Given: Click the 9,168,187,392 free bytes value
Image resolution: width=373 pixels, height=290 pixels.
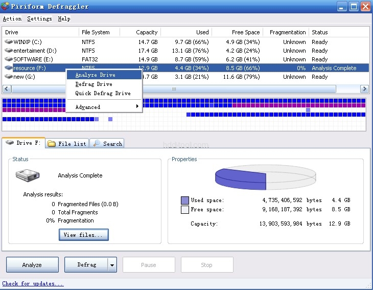Looking at the screenshot, I should coord(282,209).
